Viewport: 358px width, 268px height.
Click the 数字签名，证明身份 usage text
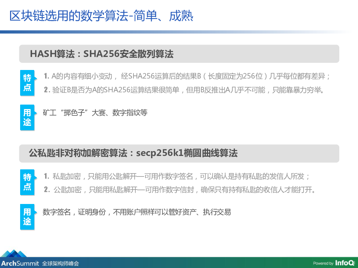tap(136, 212)
